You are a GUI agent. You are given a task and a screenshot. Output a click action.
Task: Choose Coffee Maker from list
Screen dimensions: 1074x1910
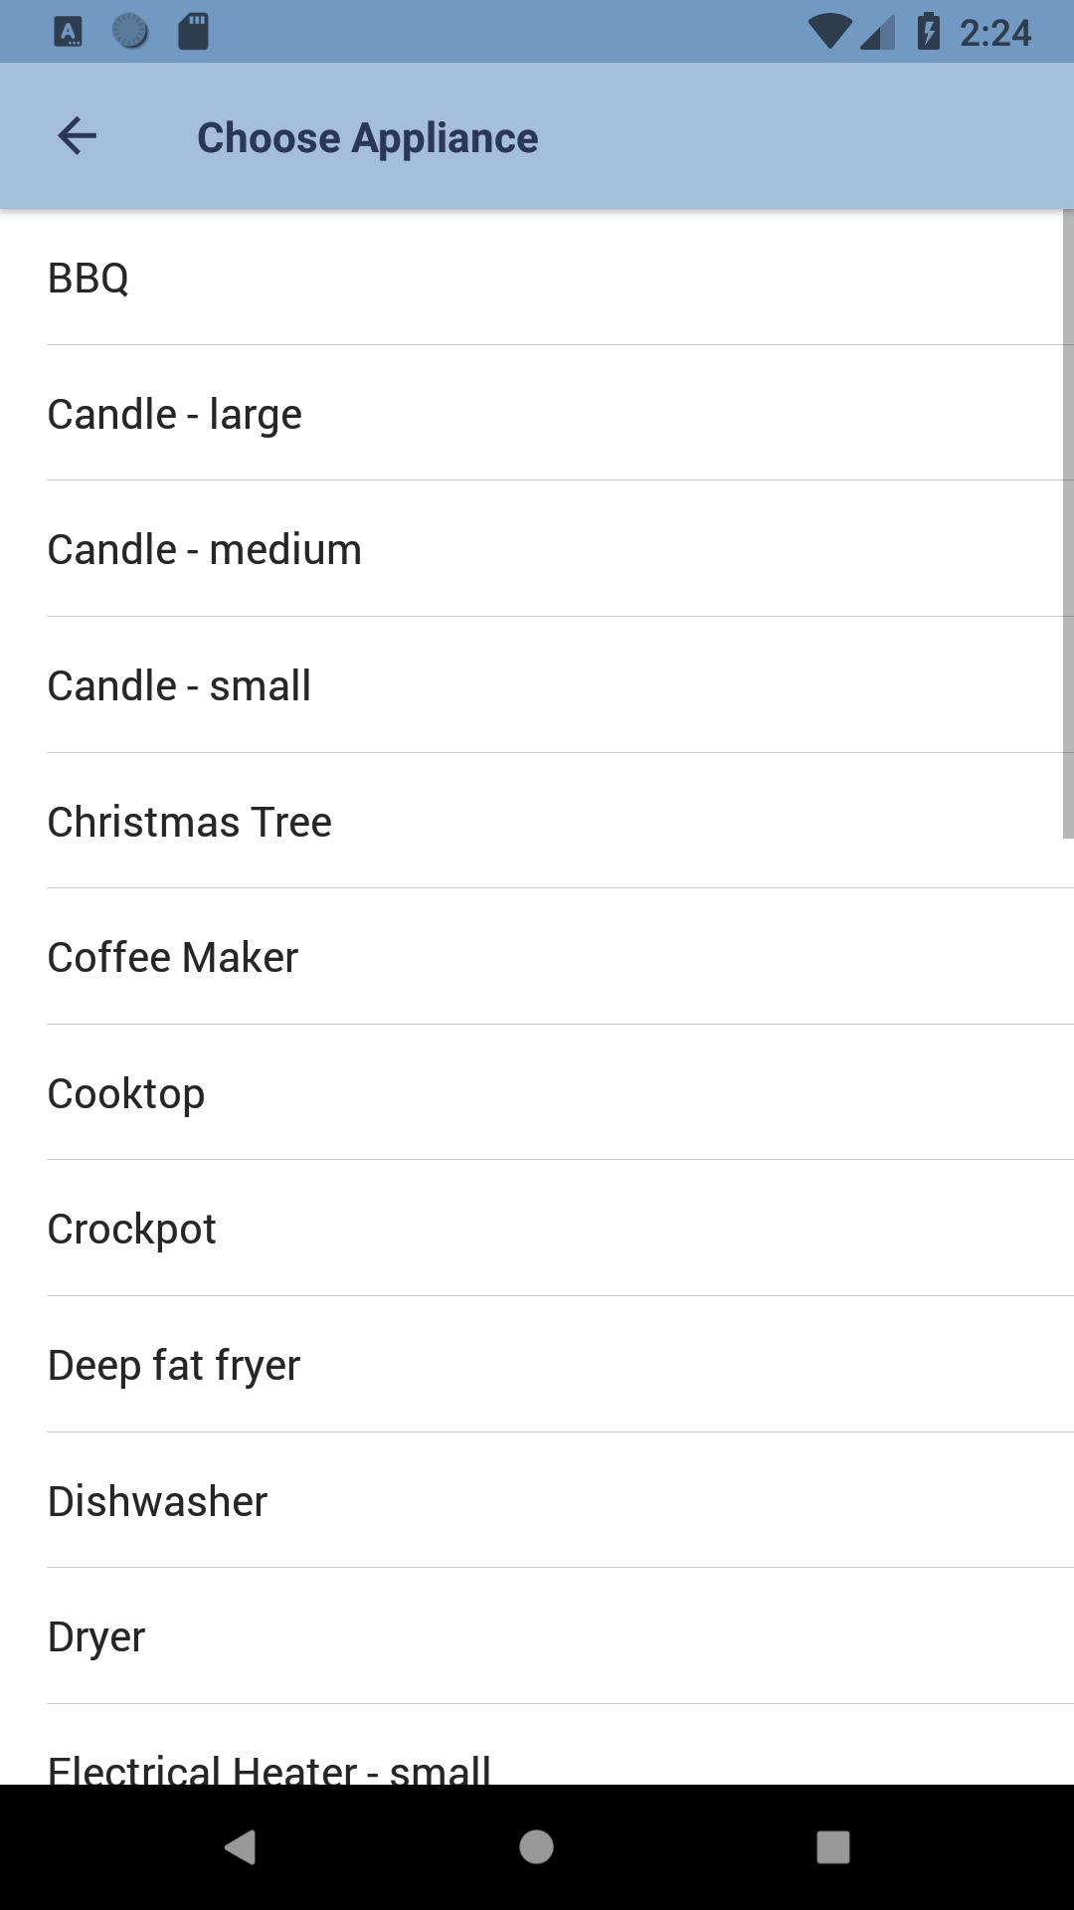(x=537, y=957)
